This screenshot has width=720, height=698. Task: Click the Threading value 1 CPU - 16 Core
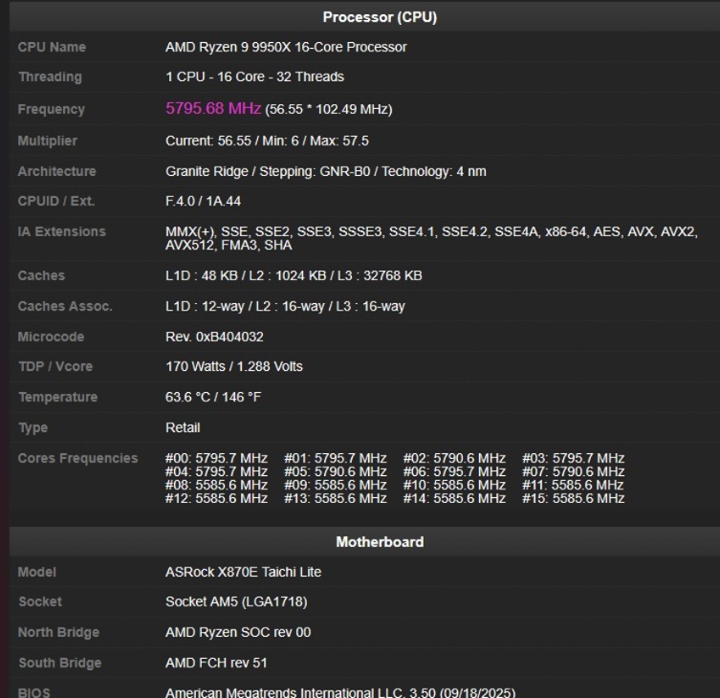[x=254, y=76]
